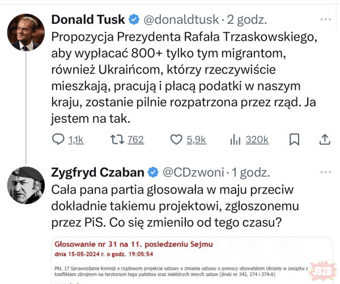Click Zygfryd Czaban's verified badge

pos(153,171)
